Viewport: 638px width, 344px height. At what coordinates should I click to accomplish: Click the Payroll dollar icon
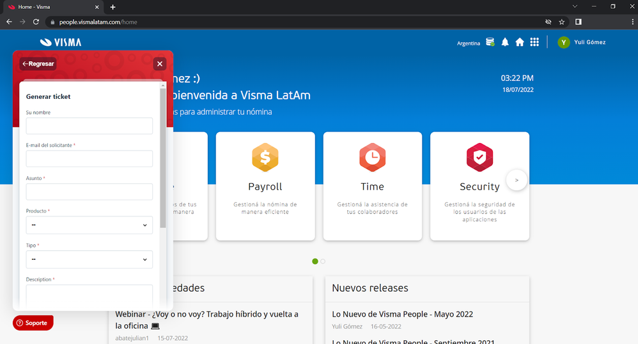click(x=265, y=157)
